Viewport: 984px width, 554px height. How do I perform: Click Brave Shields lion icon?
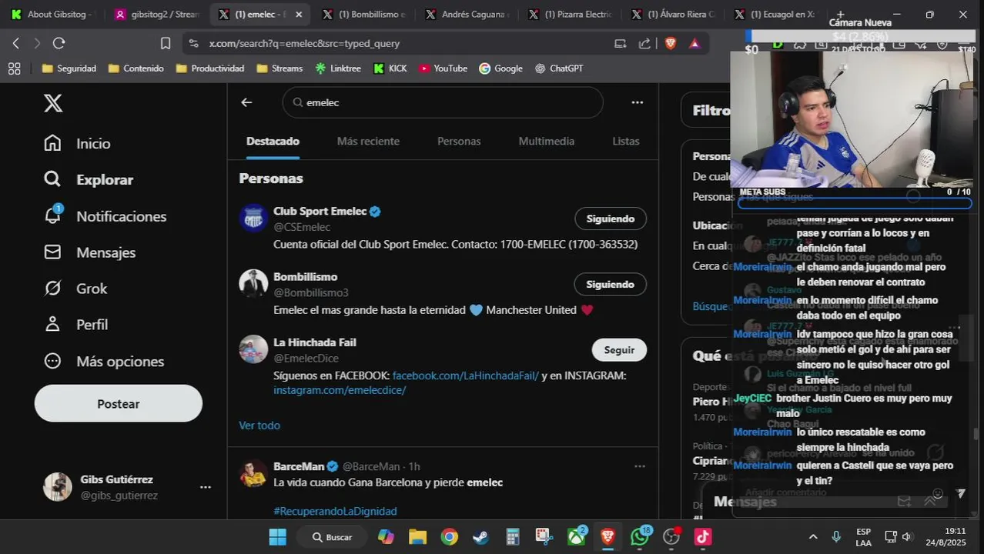click(x=671, y=43)
